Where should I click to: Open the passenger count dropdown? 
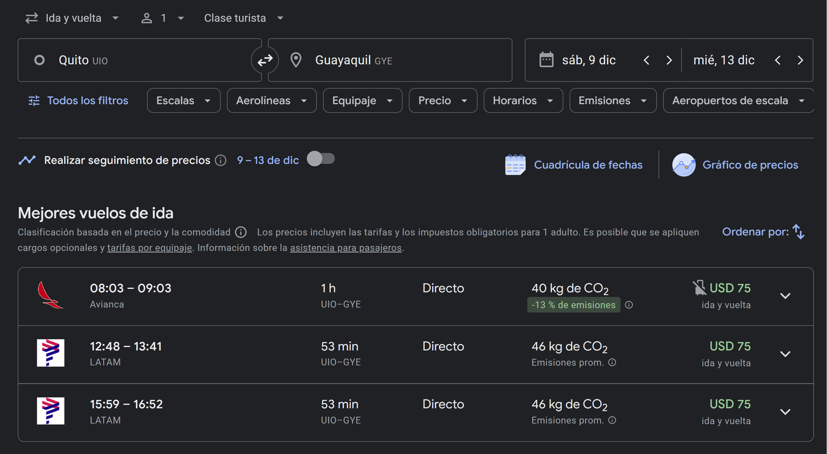pos(163,18)
